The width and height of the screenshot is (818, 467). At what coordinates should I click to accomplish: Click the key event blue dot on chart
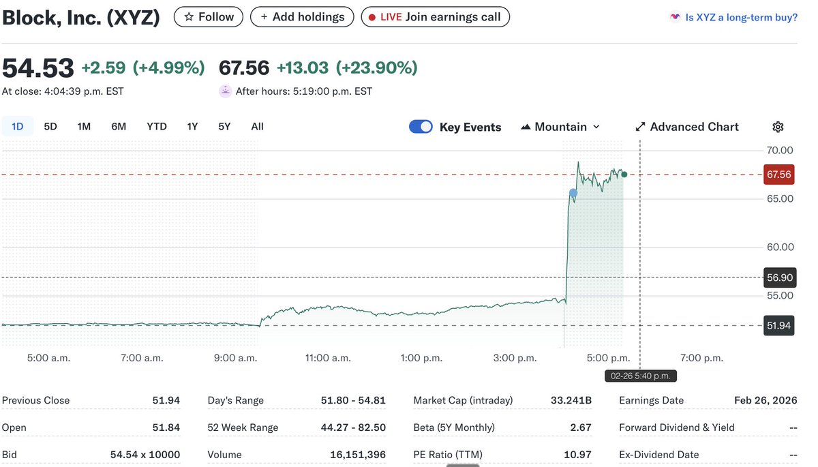[573, 193]
